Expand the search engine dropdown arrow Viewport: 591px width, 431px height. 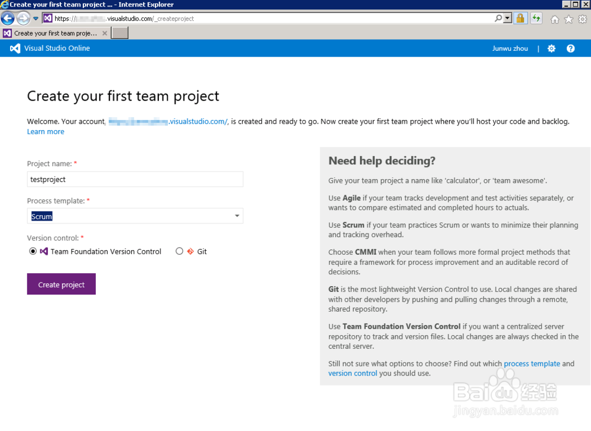[x=506, y=18]
